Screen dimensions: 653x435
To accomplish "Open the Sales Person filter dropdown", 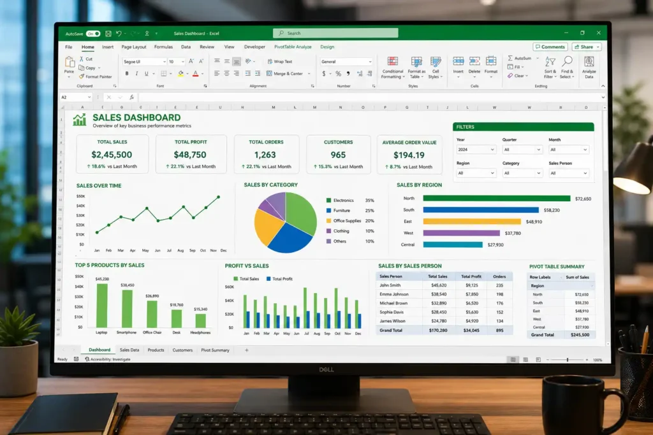I will pyautogui.click(x=569, y=173).
